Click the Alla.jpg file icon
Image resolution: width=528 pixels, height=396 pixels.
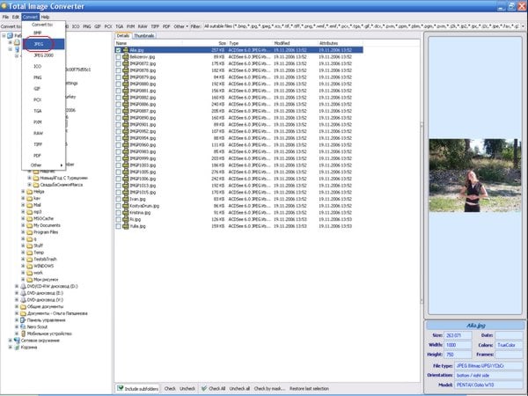[126, 50]
